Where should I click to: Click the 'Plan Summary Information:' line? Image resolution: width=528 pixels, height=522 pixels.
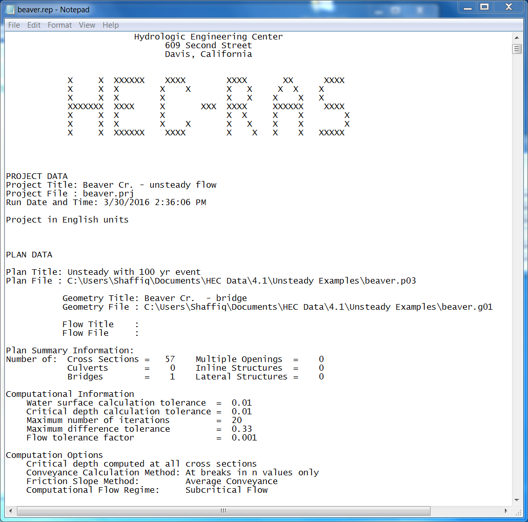(x=70, y=351)
